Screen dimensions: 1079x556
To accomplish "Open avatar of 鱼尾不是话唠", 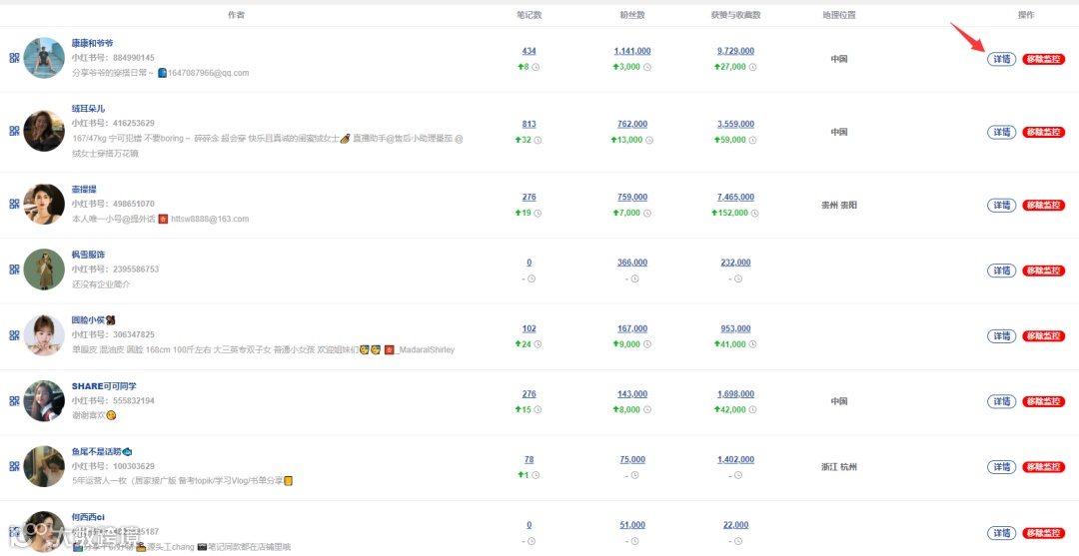I will coord(44,466).
